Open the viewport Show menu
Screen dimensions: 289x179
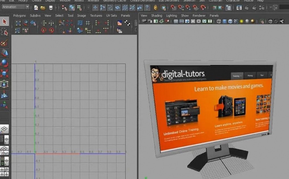[185, 16]
